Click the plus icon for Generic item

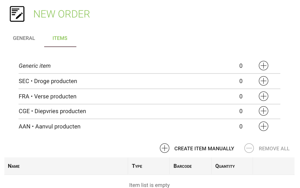click(263, 66)
